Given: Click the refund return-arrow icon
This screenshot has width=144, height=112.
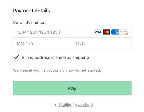Looking at the screenshot, I should pyautogui.click(x=54, y=104).
